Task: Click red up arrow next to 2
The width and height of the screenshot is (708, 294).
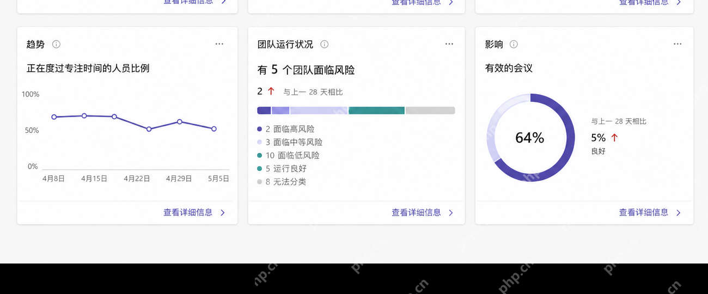Action: pyautogui.click(x=271, y=91)
